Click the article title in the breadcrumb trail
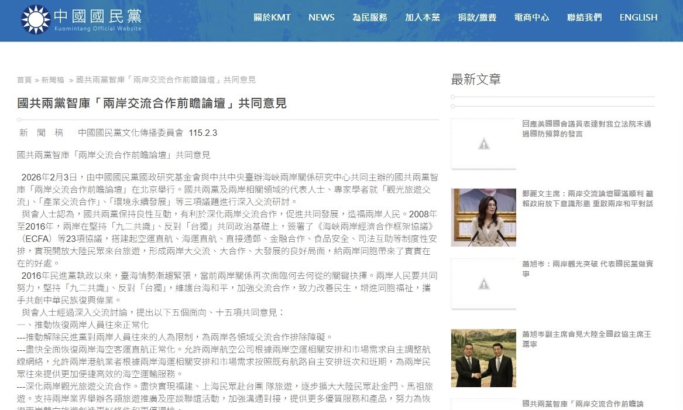The image size is (683, 410). click(x=166, y=80)
